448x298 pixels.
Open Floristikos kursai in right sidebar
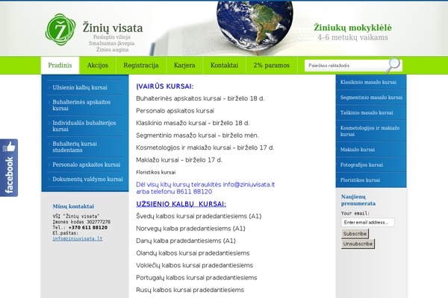pyautogui.click(x=360, y=180)
